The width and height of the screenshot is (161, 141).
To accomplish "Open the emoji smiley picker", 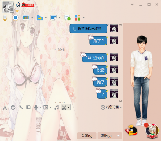I will pyautogui.click(x=13, y=107).
